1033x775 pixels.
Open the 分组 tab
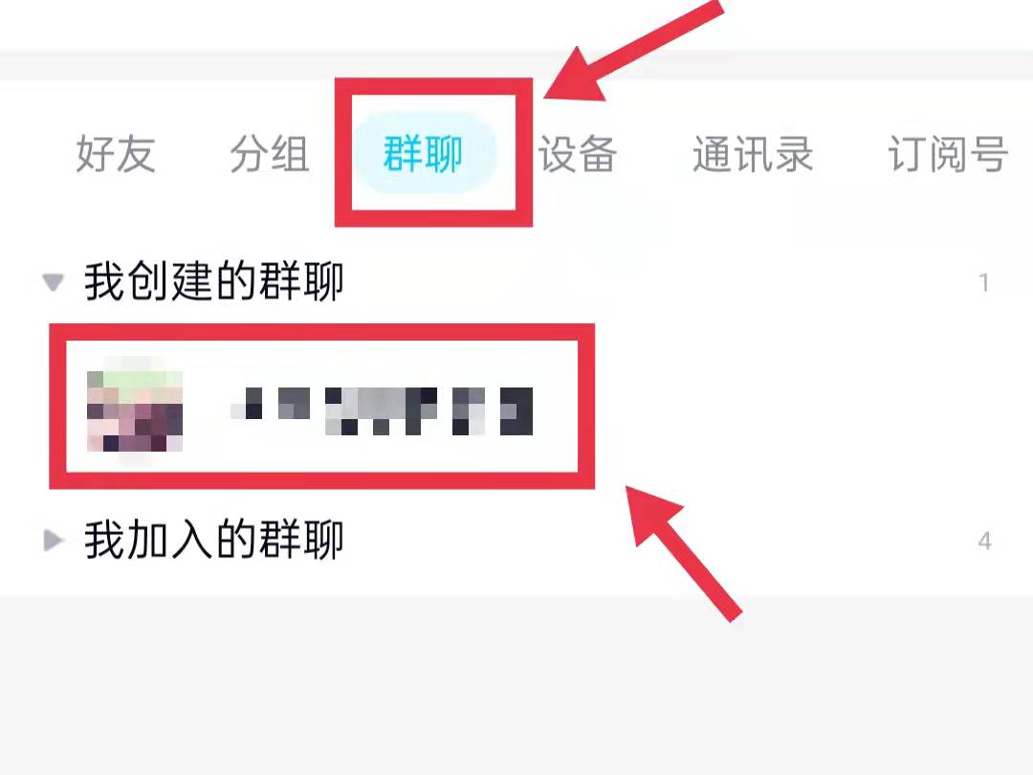click(x=270, y=153)
